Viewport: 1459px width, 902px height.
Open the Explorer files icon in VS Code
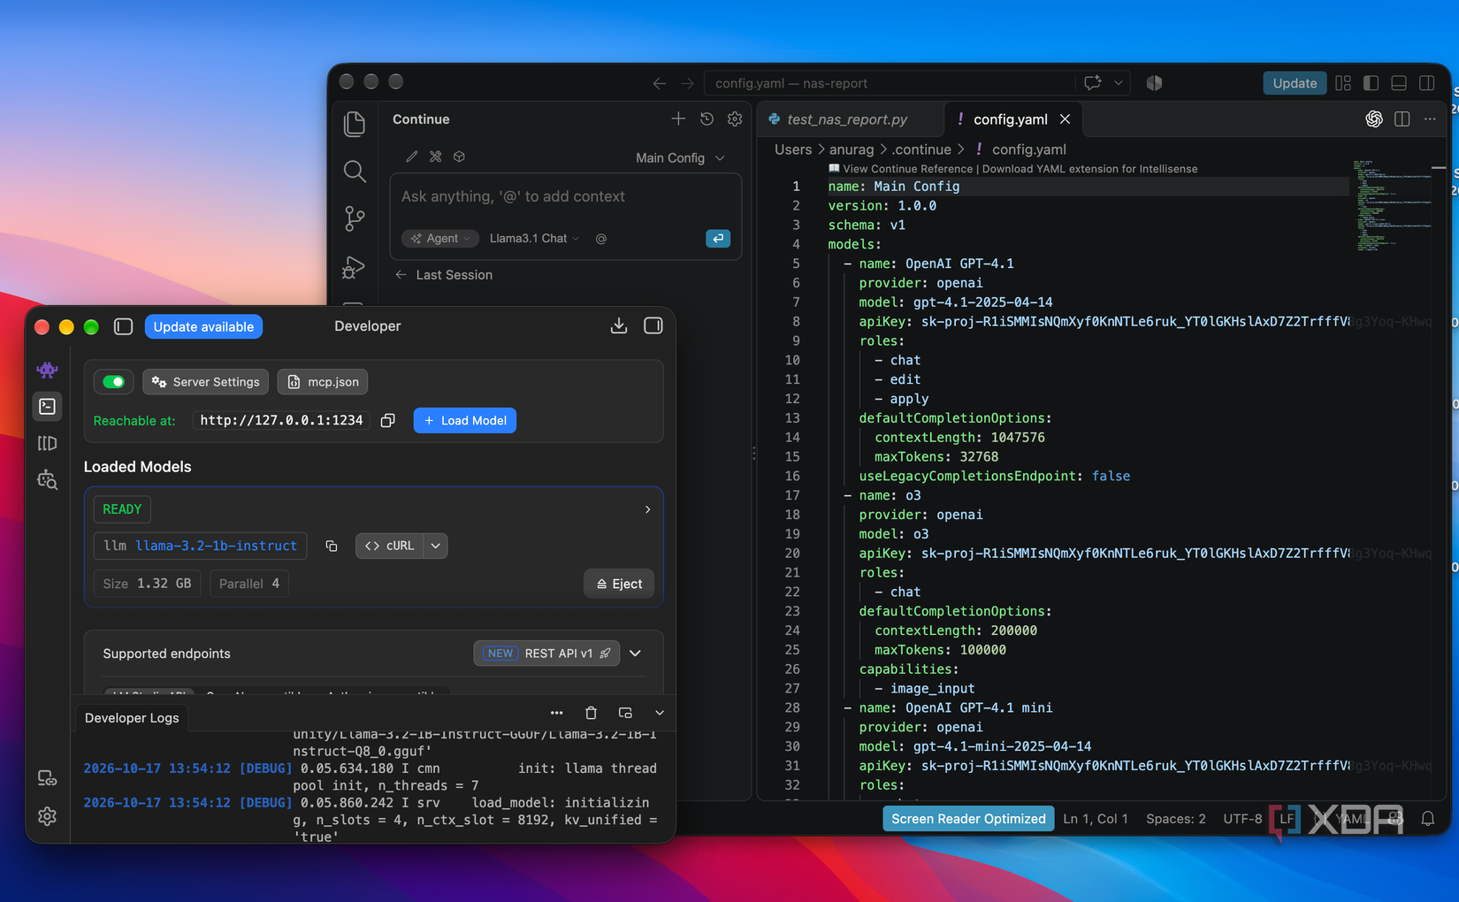point(355,124)
